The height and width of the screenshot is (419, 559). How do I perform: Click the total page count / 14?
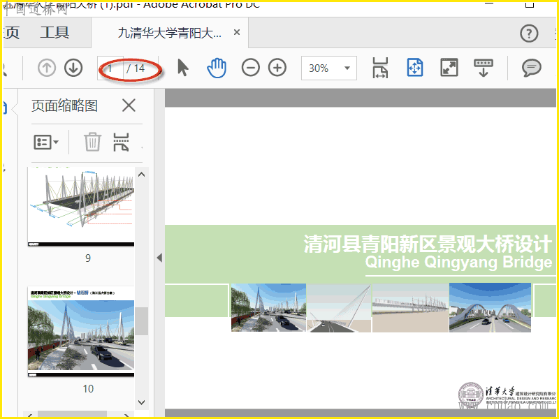[x=136, y=68]
